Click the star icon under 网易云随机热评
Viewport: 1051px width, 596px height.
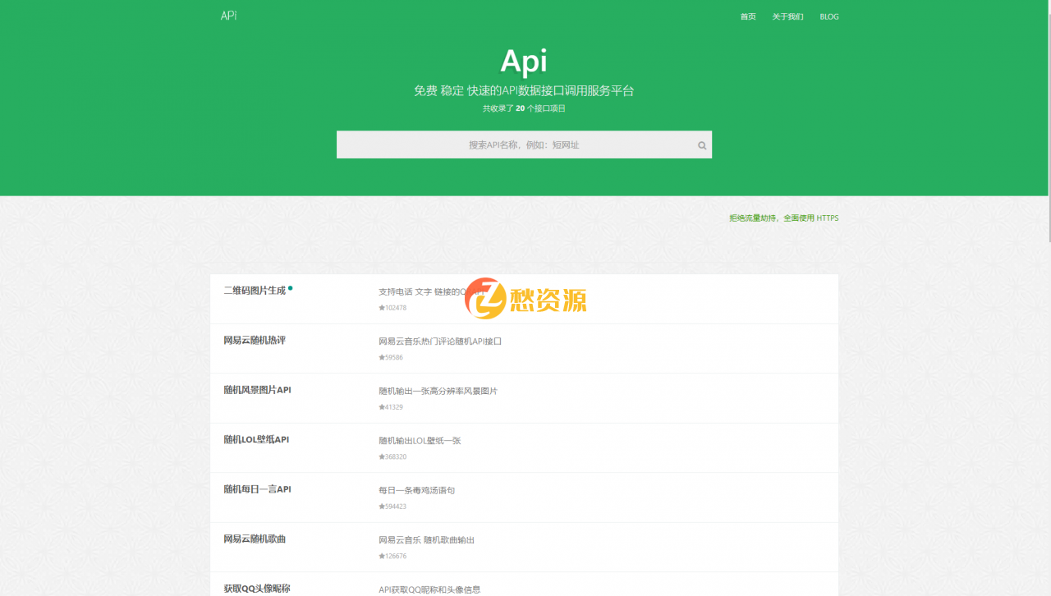coord(380,358)
